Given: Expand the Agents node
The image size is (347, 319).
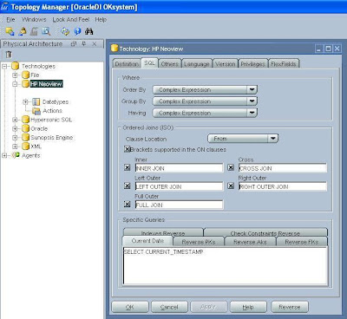Looking at the screenshot, I should pyautogui.click(x=4, y=155).
